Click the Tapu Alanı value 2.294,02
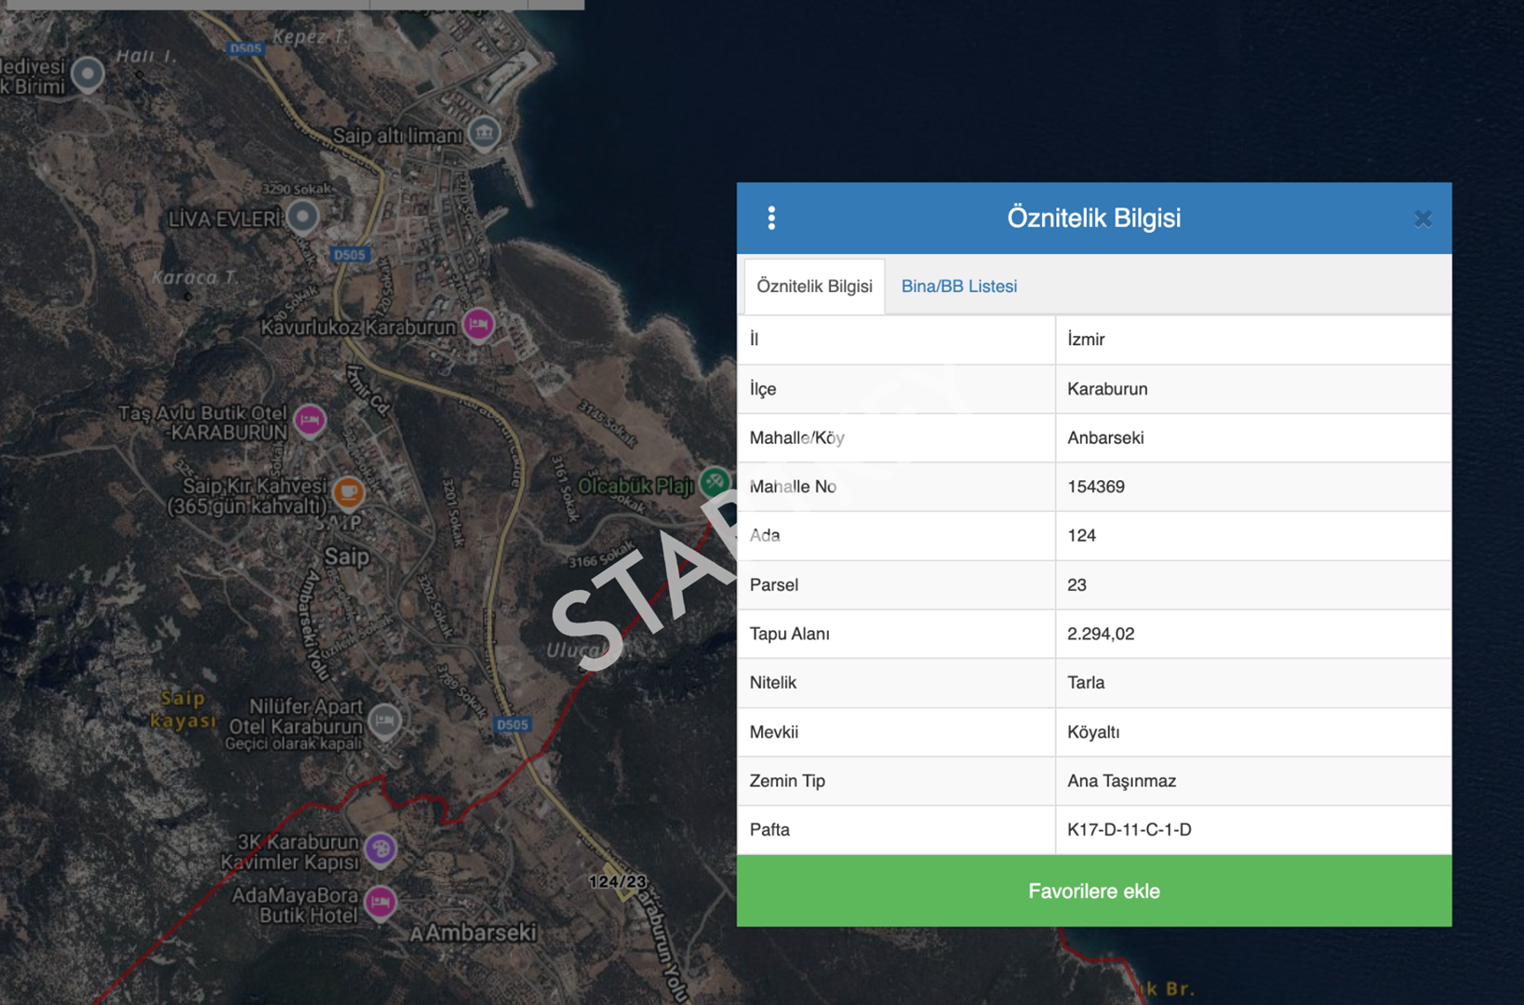 [1101, 634]
